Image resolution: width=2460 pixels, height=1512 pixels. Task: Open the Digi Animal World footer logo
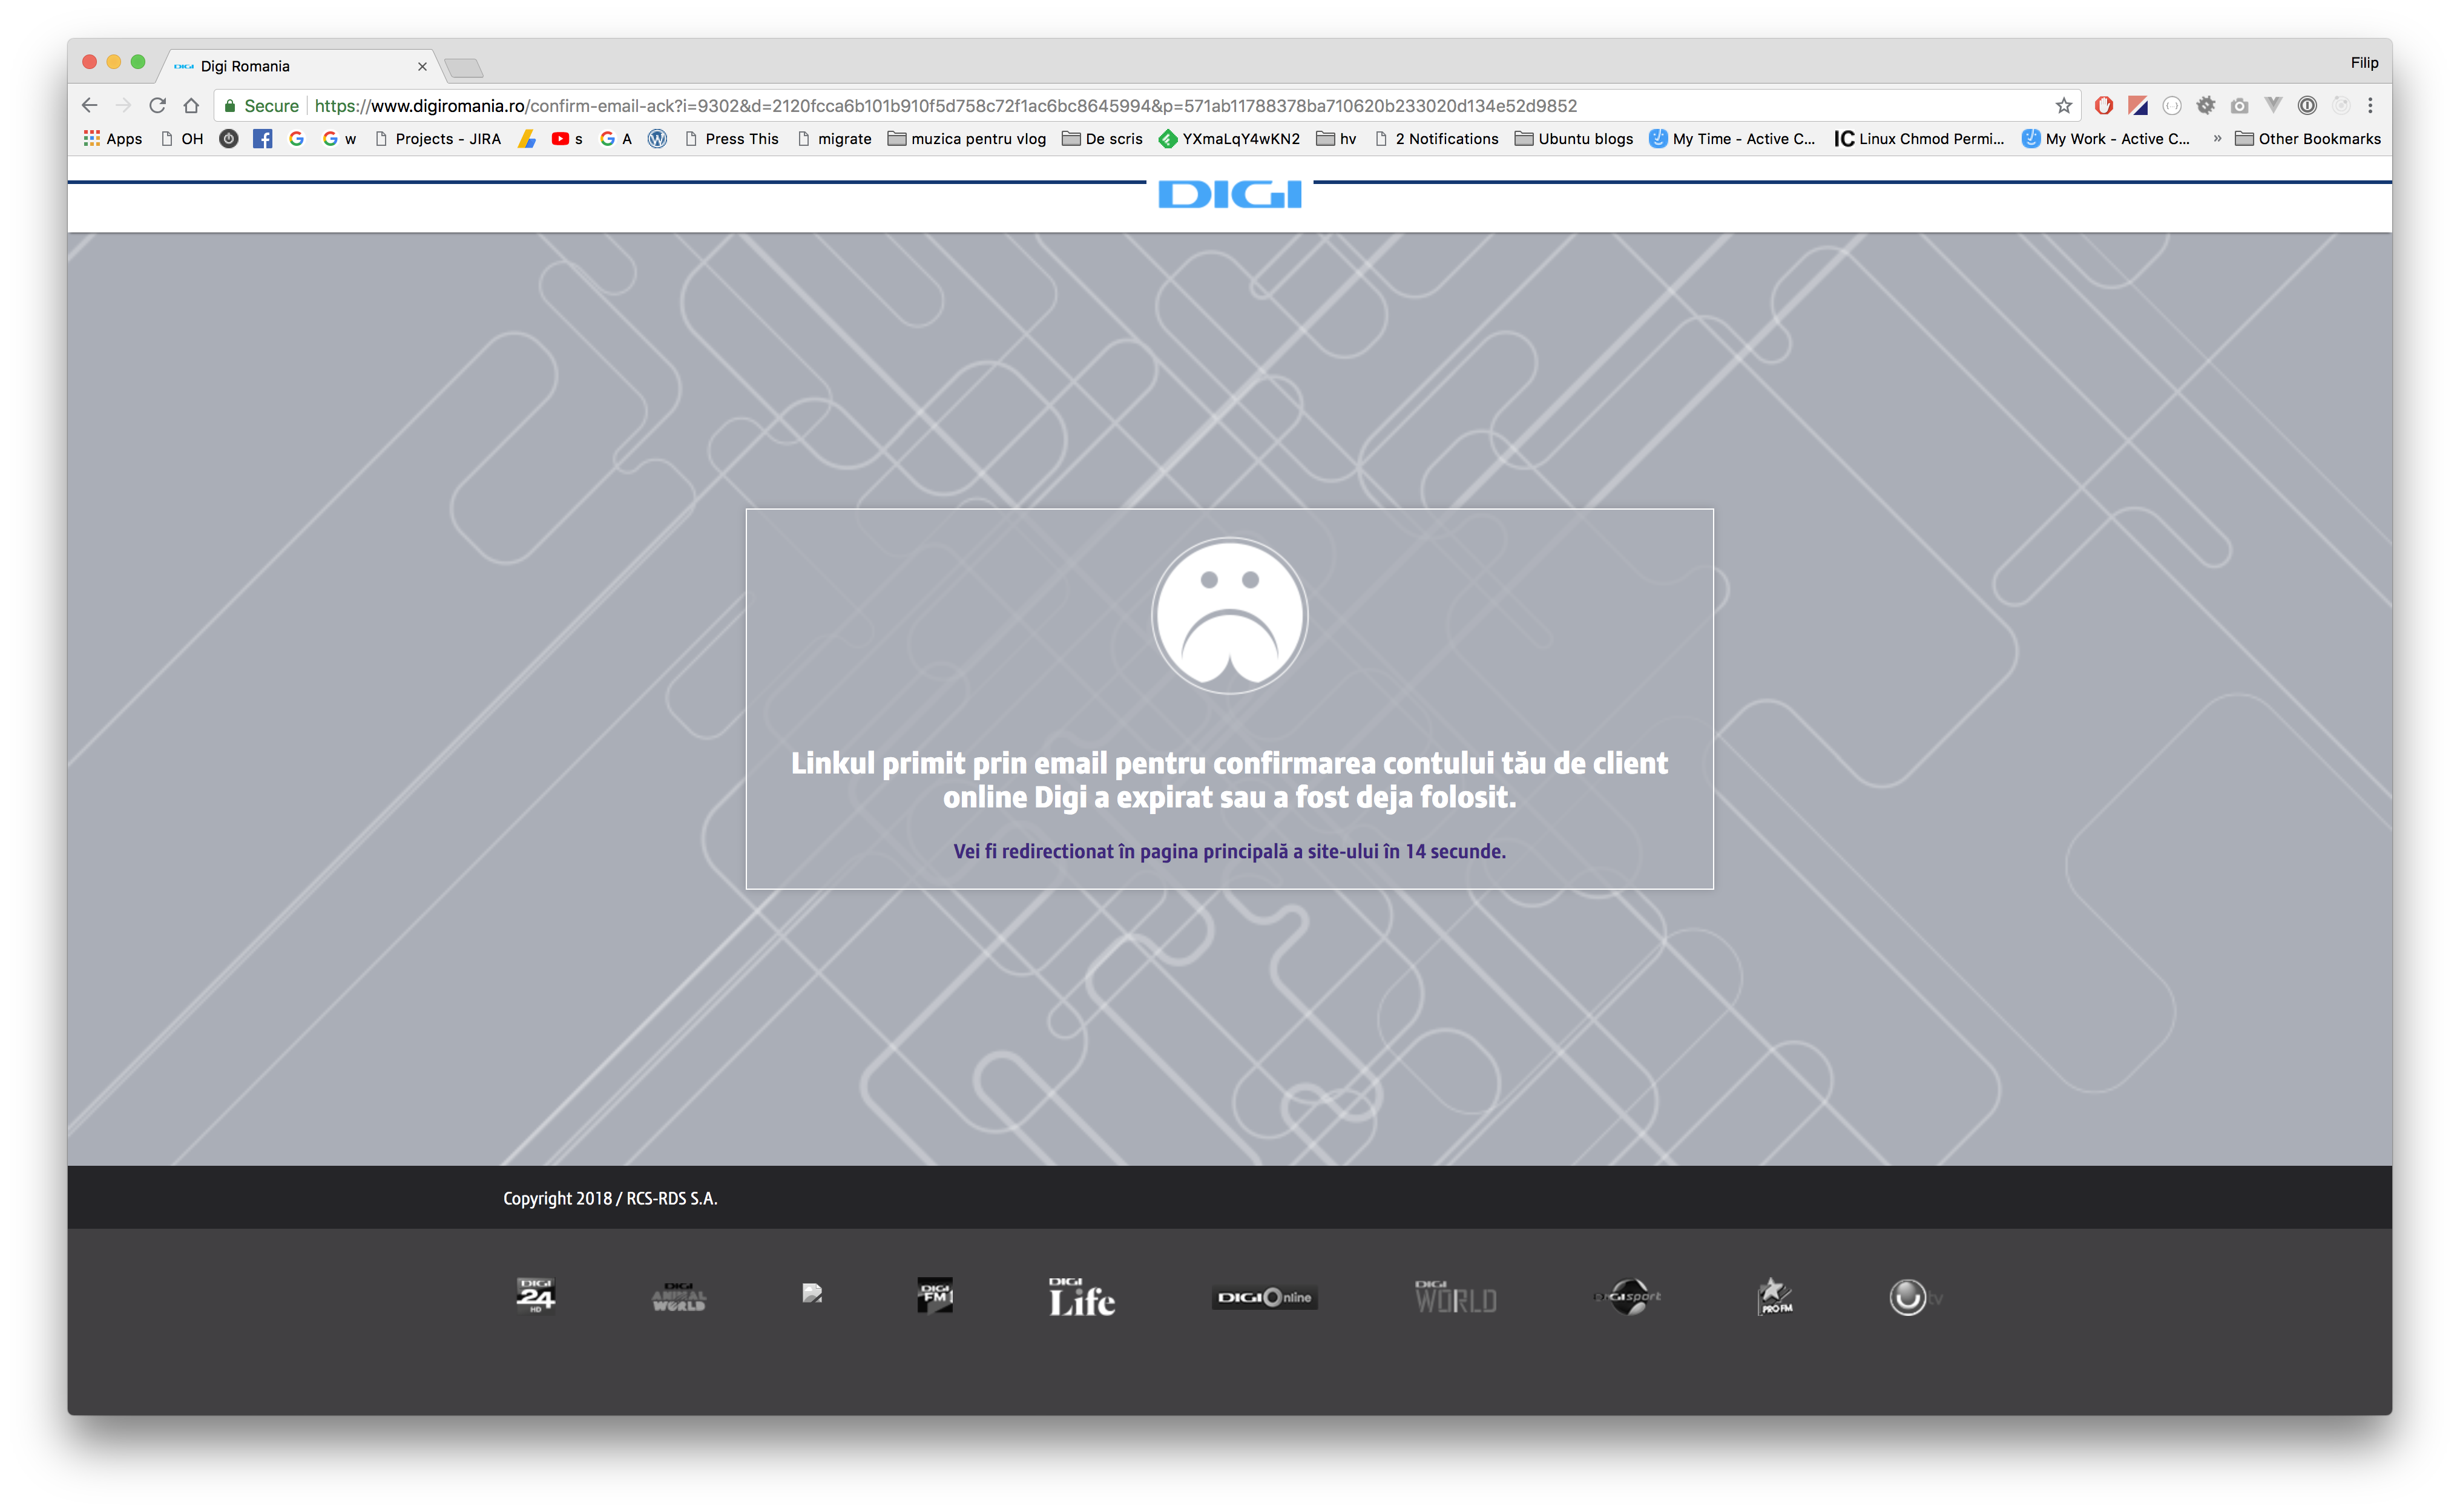[678, 1297]
